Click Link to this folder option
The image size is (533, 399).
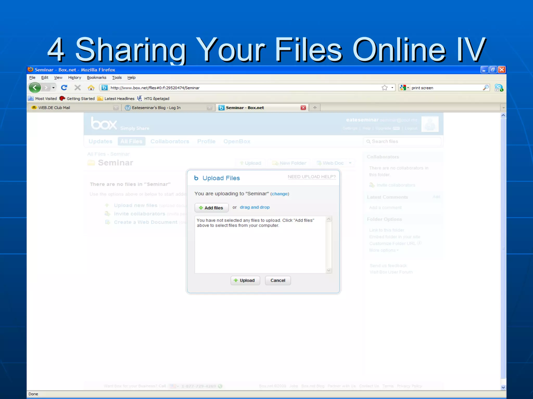click(x=386, y=230)
